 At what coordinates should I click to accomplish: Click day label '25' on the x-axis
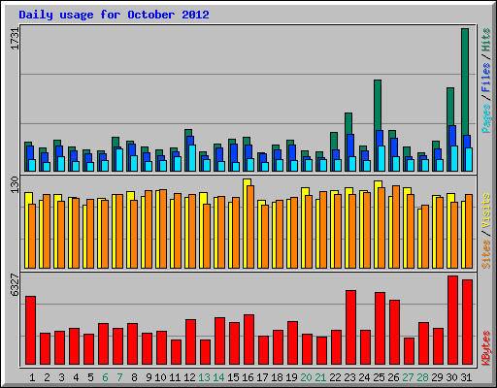coord(379,377)
